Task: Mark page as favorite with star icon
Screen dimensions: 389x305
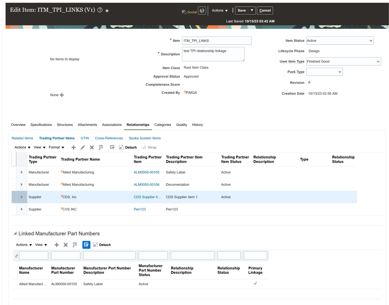Action: 107,11
